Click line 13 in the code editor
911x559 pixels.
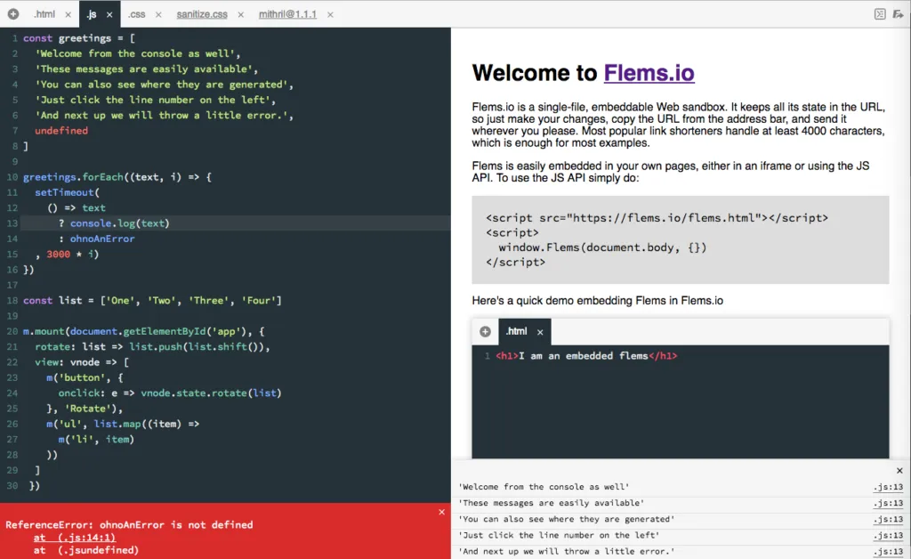pyautogui.click(x=12, y=223)
